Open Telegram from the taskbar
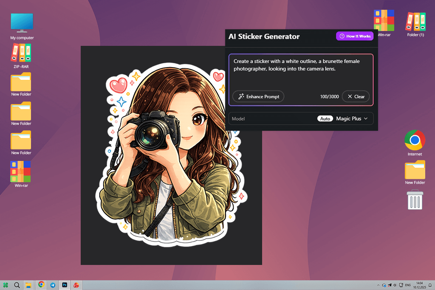The width and height of the screenshot is (435, 290). [53, 285]
